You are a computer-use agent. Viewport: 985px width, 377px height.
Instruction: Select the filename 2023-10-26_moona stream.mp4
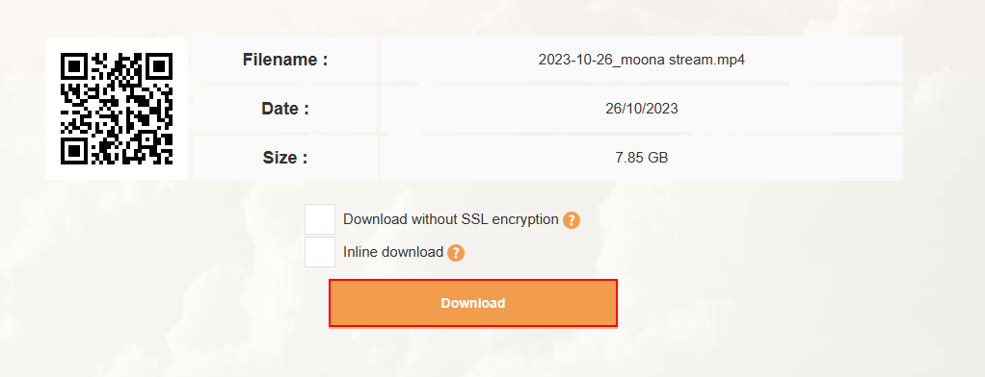click(641, 60)
